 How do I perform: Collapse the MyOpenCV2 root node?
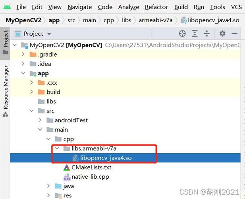[15, 45]
